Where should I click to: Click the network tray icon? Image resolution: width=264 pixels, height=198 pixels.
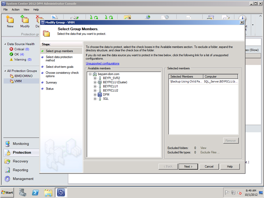click(233, 192)
